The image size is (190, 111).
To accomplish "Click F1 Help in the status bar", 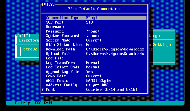I will [x=23, y=103].
